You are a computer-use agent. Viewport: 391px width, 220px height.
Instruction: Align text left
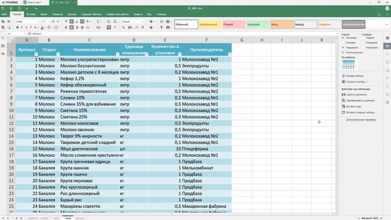tap(66, 28)
